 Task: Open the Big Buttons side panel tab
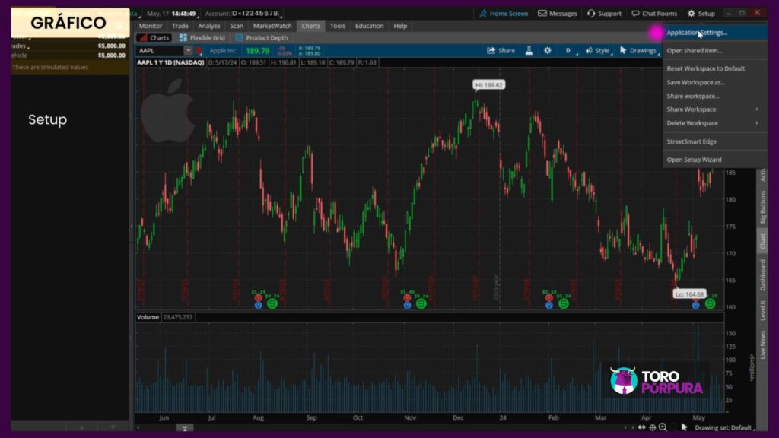point(762,207)
